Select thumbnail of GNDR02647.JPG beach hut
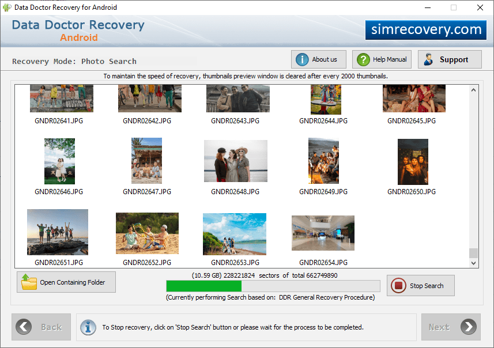The image size is (494, 348). 146,161
